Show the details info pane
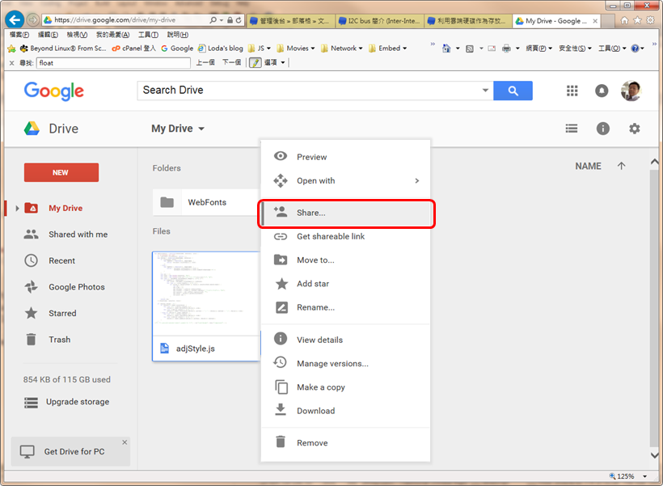Viewport: 663px width, 486px height. point(602,128)
